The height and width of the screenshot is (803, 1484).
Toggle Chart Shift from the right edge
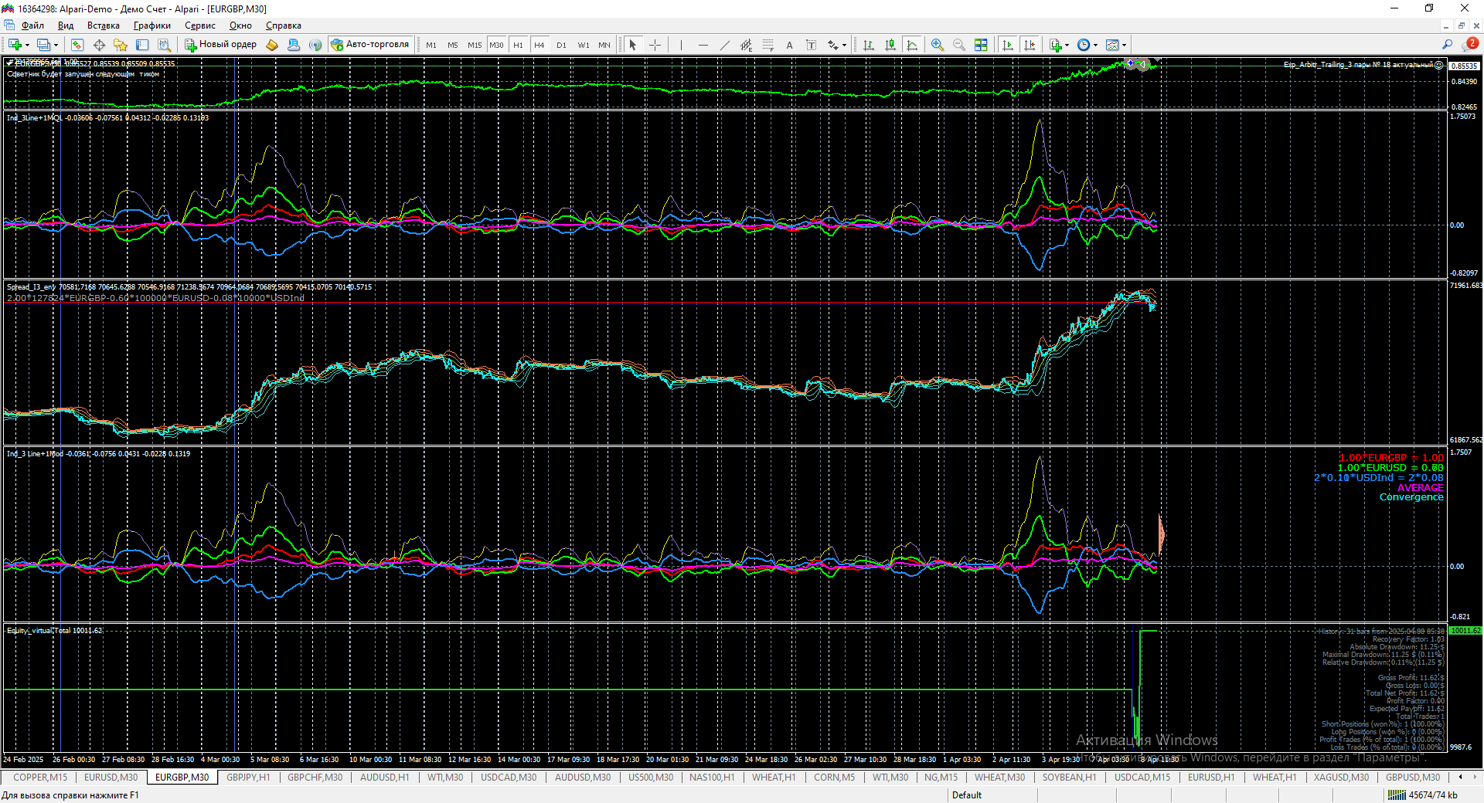tap(1030, 45)
